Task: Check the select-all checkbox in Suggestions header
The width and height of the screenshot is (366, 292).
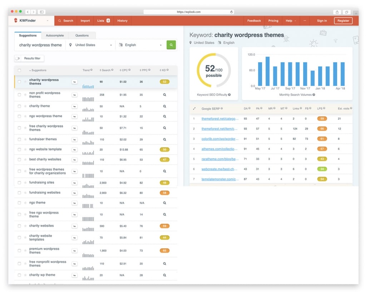Action: click(x=19, y=70)
